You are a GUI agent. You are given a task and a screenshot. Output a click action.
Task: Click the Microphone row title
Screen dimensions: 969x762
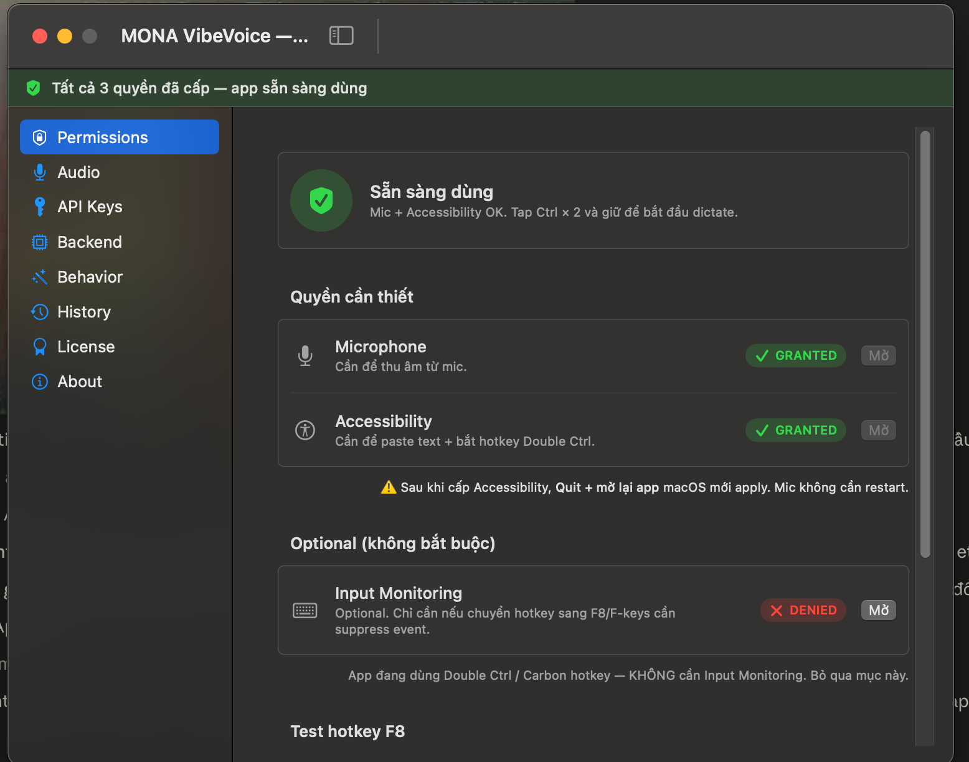[x=381, y=346]
